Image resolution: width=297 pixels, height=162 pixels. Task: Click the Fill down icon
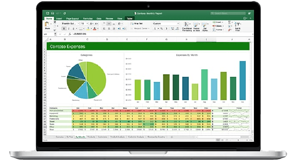[229, 26]
